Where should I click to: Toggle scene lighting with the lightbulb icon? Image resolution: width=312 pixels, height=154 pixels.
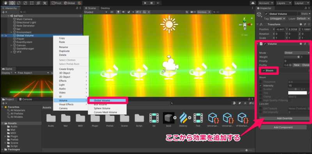click(119, 12)
